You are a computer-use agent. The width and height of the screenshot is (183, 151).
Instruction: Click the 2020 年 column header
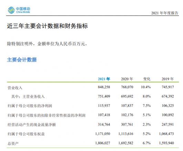[x=127, y=79]
